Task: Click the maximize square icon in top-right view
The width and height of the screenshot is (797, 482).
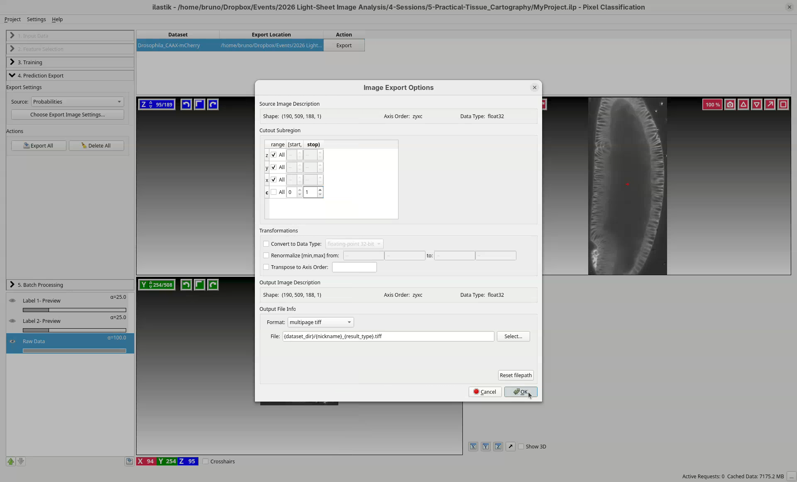Action: click(783, 104)
